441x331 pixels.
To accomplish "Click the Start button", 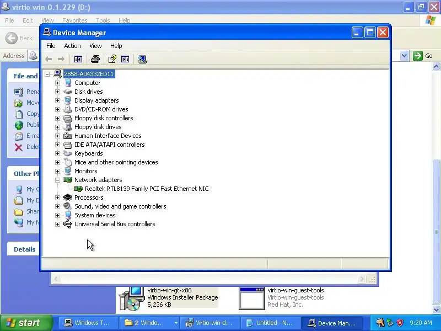I will coord(26,323).
